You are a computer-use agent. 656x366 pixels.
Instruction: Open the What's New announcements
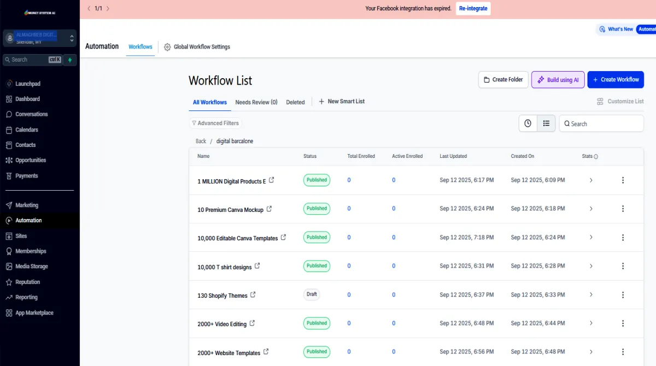coord(616,29)
